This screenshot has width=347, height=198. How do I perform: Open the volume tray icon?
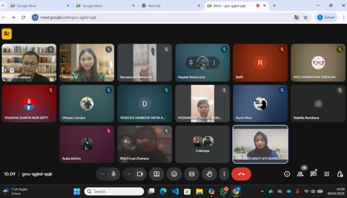313,192
